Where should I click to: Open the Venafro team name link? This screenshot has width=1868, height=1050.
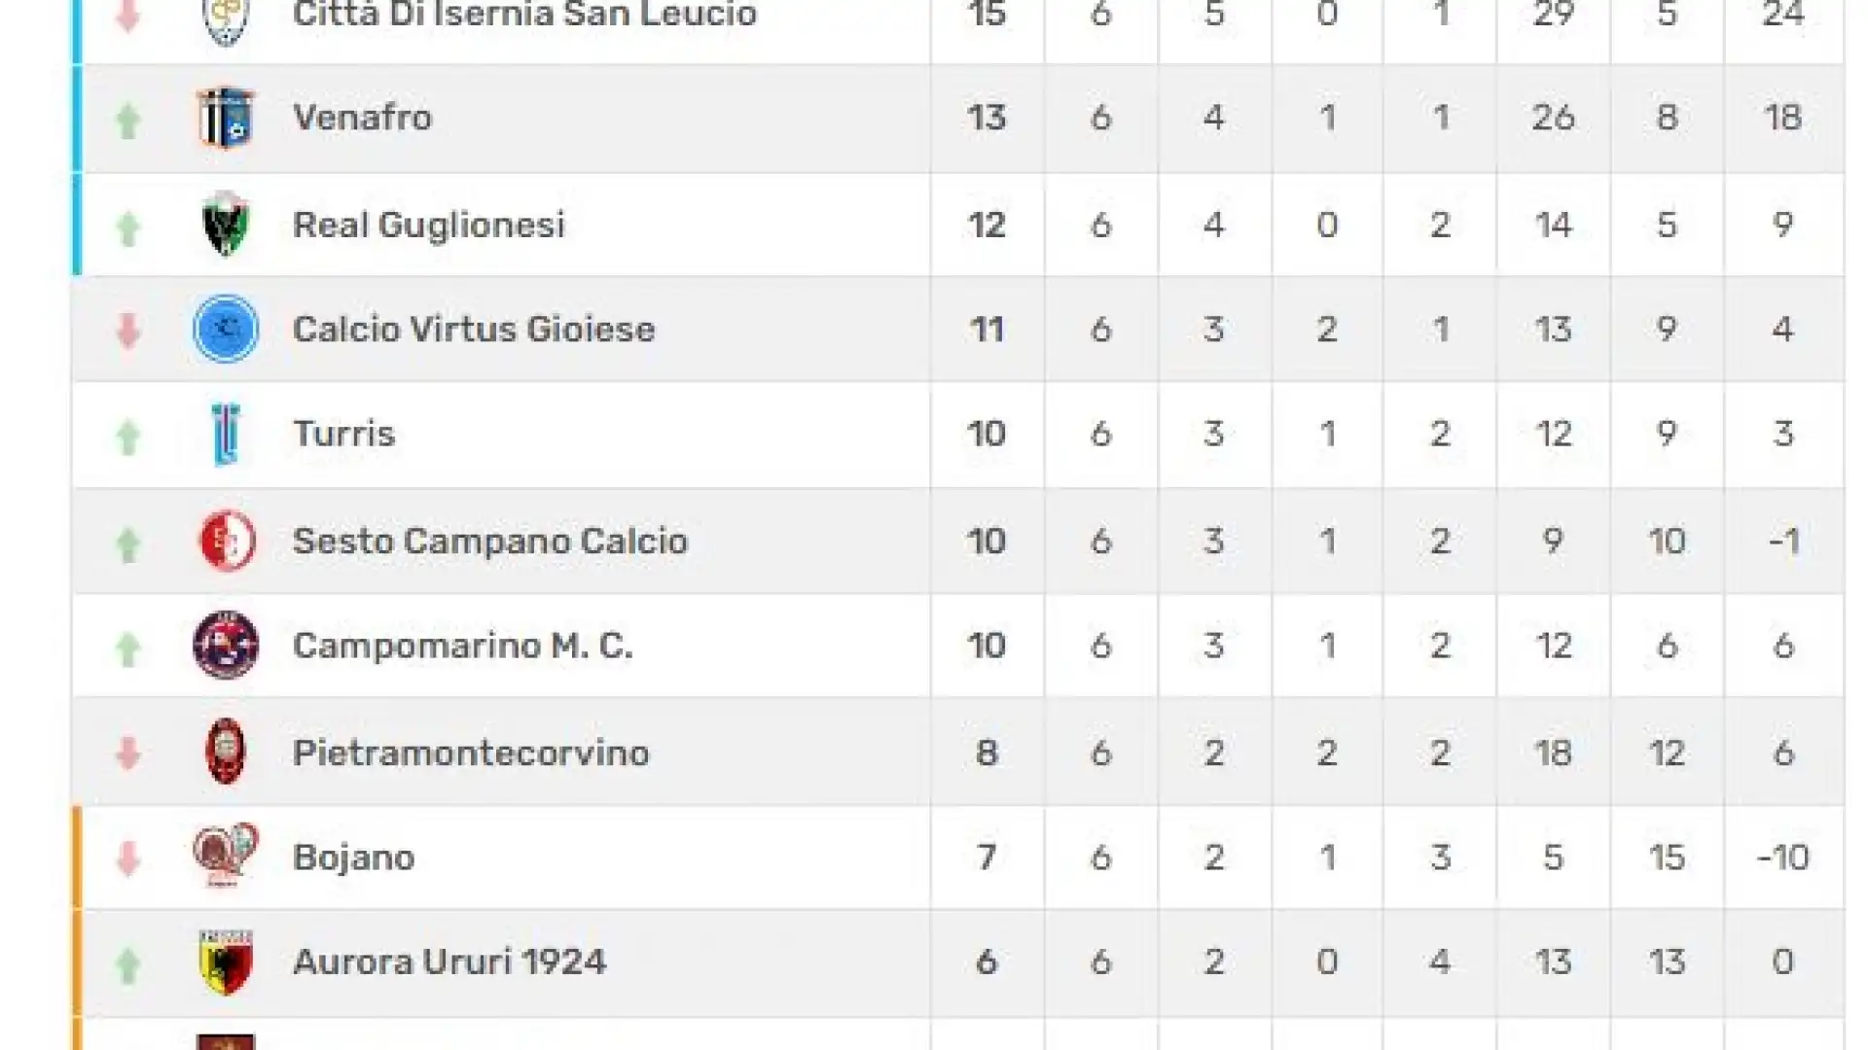coord(362,118)
